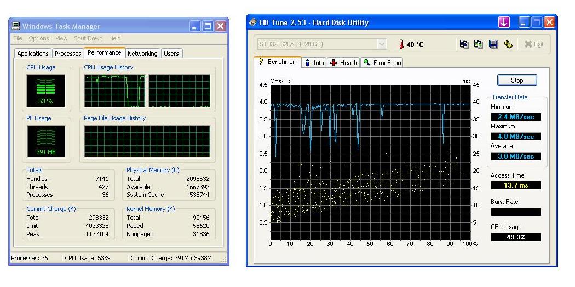This screenshot has height=287, width=575.
Task: Close Windows Task Manager
Action: 220,26
